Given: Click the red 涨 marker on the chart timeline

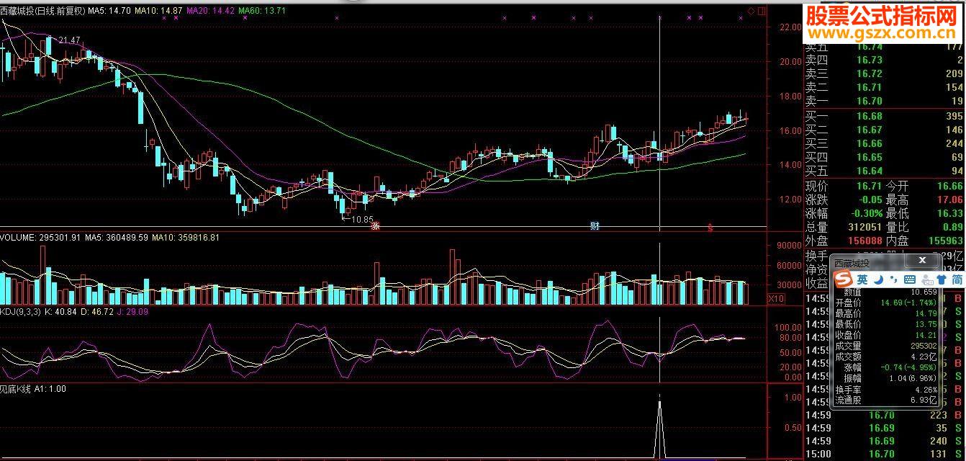Looking at the screenshot, I should (x=375, y=226).
